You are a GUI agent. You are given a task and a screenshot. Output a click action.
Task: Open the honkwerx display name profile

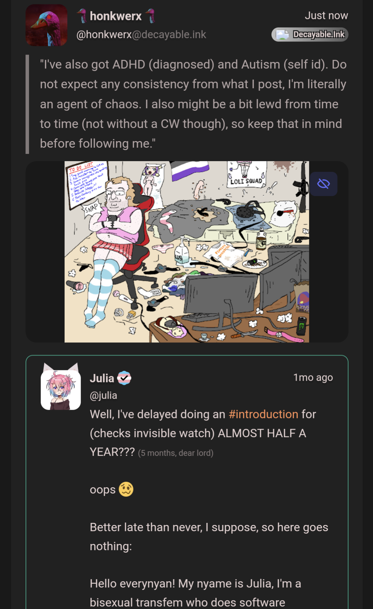[116, 16]
